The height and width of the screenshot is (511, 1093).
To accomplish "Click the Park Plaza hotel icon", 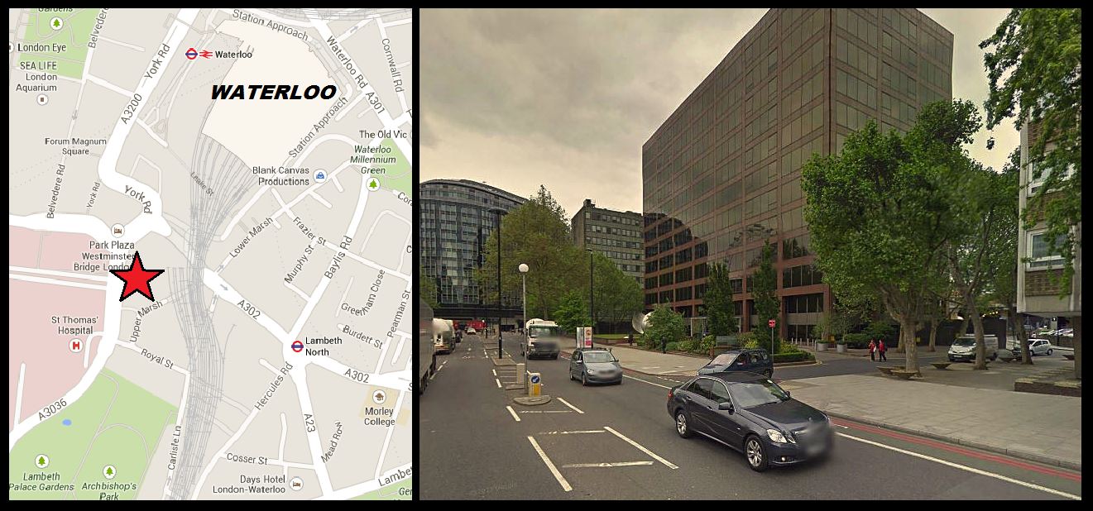I will pos(118,231).
